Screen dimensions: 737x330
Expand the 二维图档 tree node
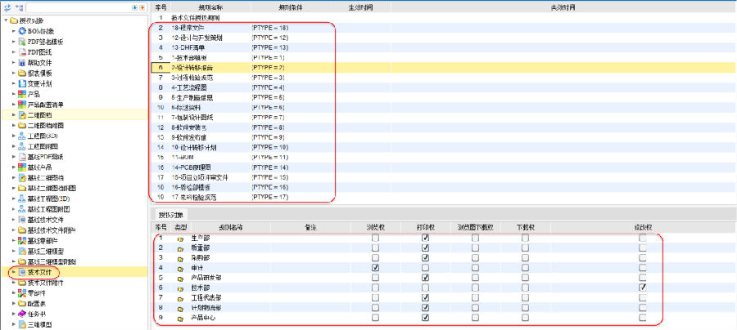tap(14, 115)
